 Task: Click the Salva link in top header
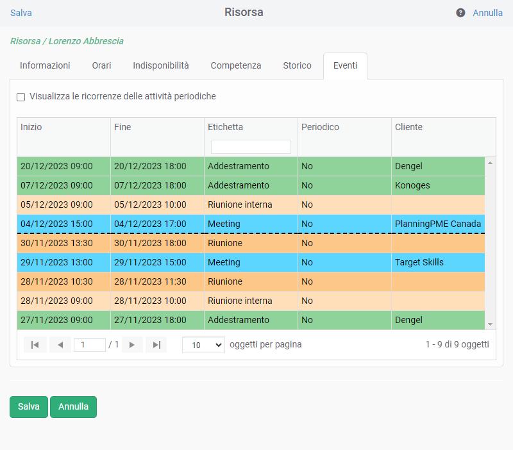21,13
